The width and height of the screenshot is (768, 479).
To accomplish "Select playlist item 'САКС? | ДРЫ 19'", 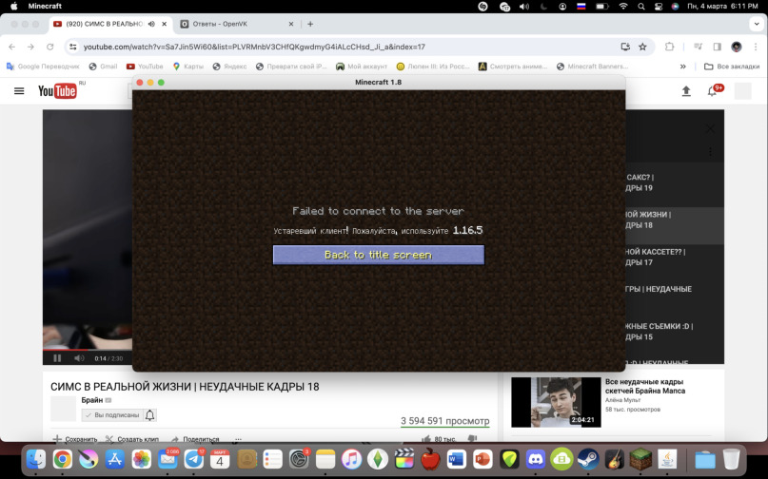I will [675, 182].
